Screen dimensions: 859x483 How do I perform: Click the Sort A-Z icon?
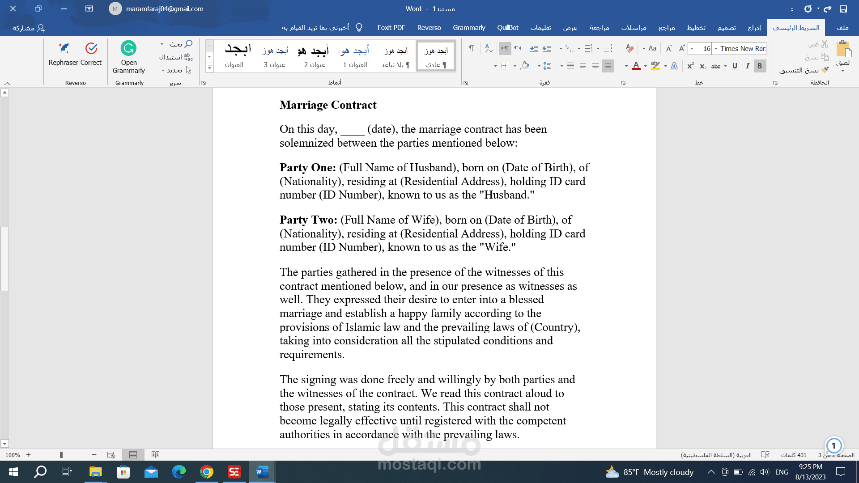(489, 48)
